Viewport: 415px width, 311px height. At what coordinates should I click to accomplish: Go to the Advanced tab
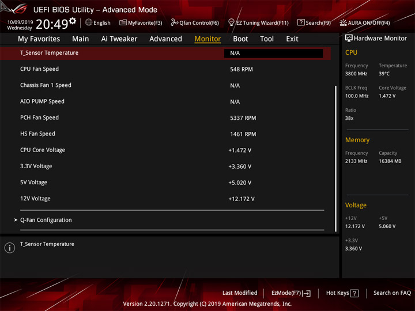(165, 39)
